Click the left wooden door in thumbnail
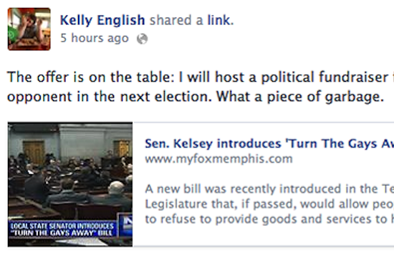 (34, 153)
